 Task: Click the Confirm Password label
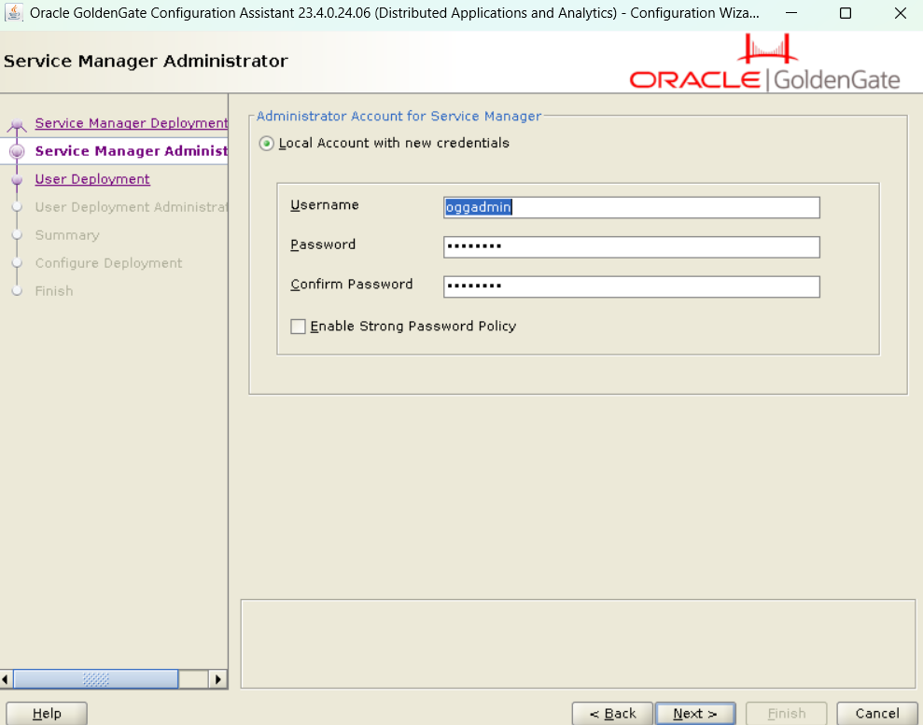pyautogui.click(x=352, y=285)
